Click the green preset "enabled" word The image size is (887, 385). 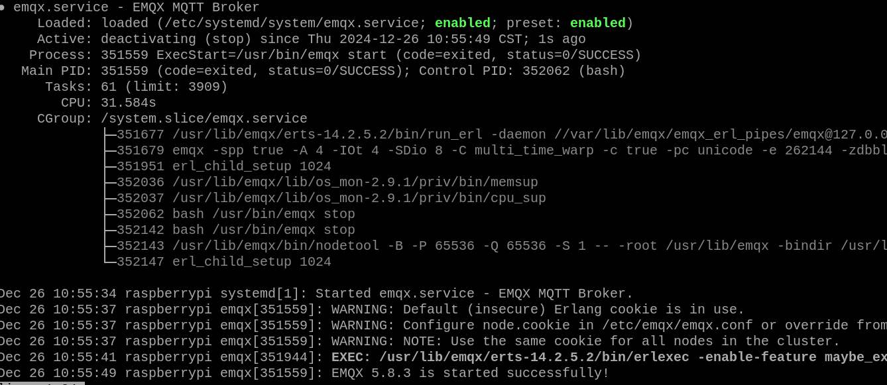(x=598, y=23)
